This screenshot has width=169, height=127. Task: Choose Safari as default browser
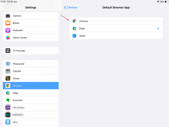coord(116,36)
